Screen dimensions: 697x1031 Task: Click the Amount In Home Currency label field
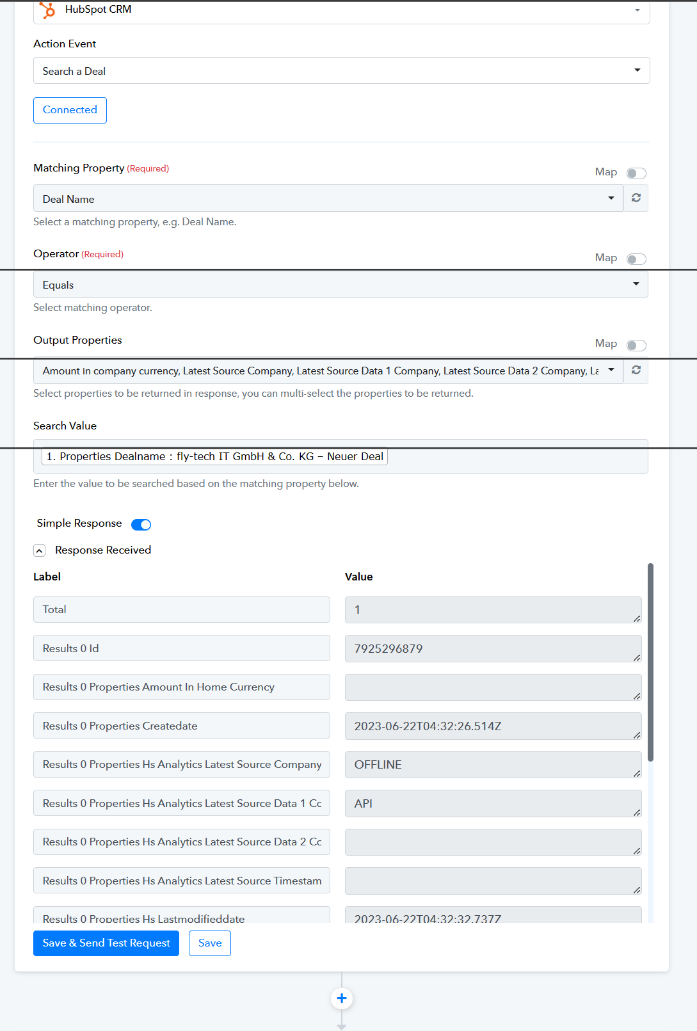[x=182, y=687]
